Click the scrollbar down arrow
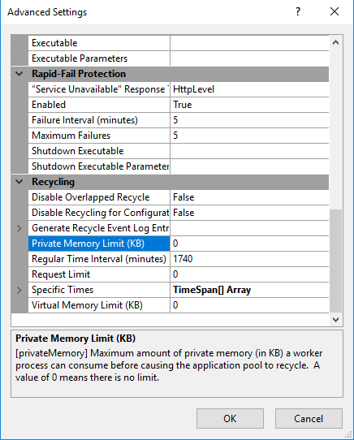The image size is (354, 440). pos(336,320)
